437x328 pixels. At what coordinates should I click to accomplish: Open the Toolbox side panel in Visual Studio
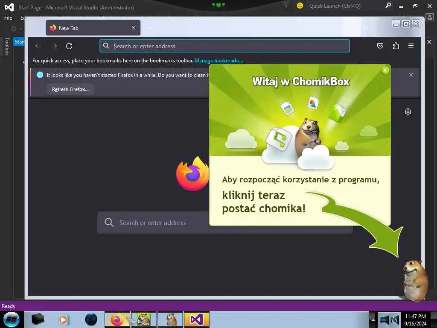click(7, 46)
